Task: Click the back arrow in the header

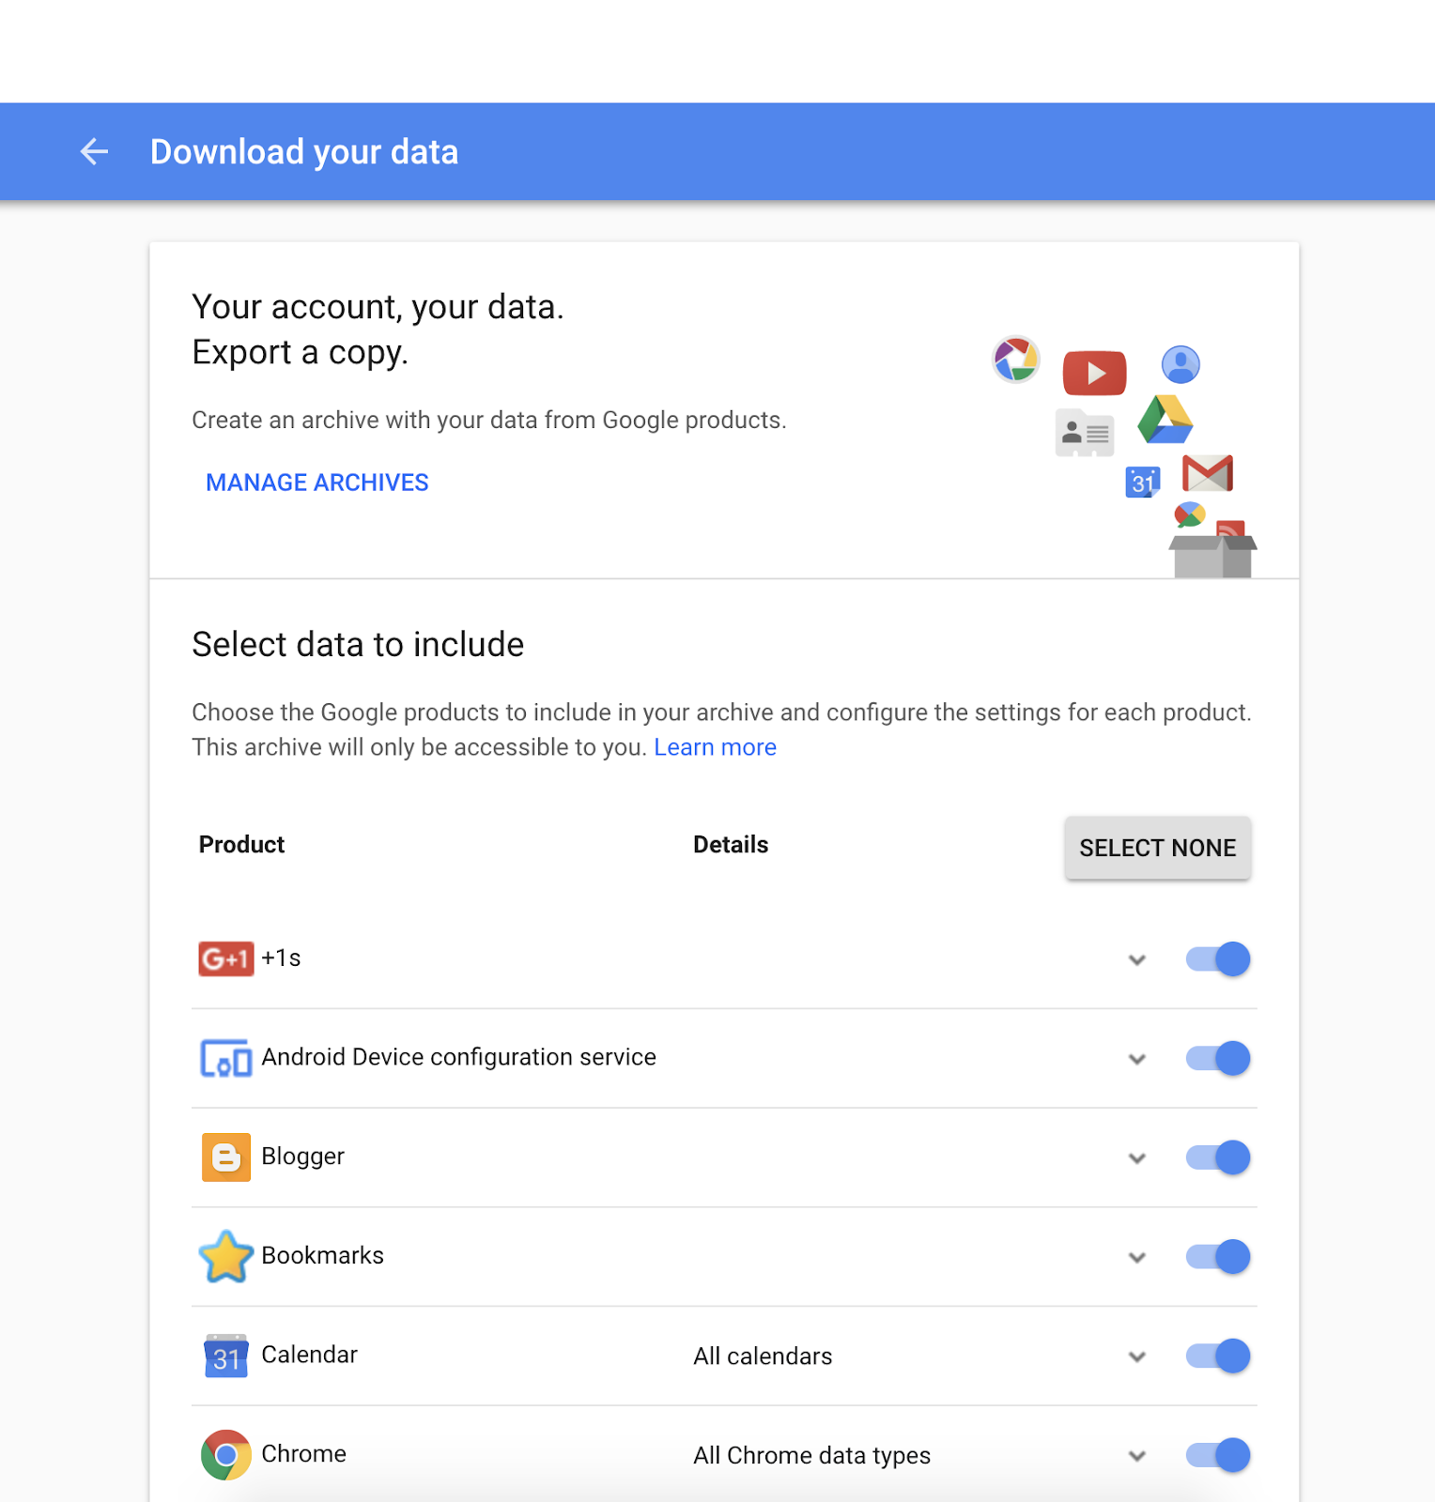Action: coord(94,151)
